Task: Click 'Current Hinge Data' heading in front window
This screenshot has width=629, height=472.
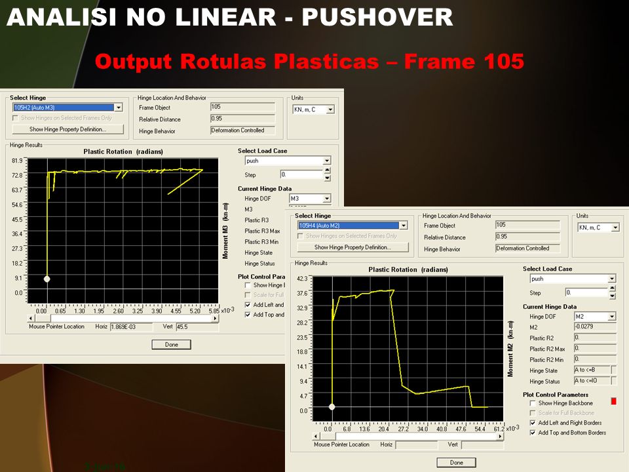Action: [550, 307]
